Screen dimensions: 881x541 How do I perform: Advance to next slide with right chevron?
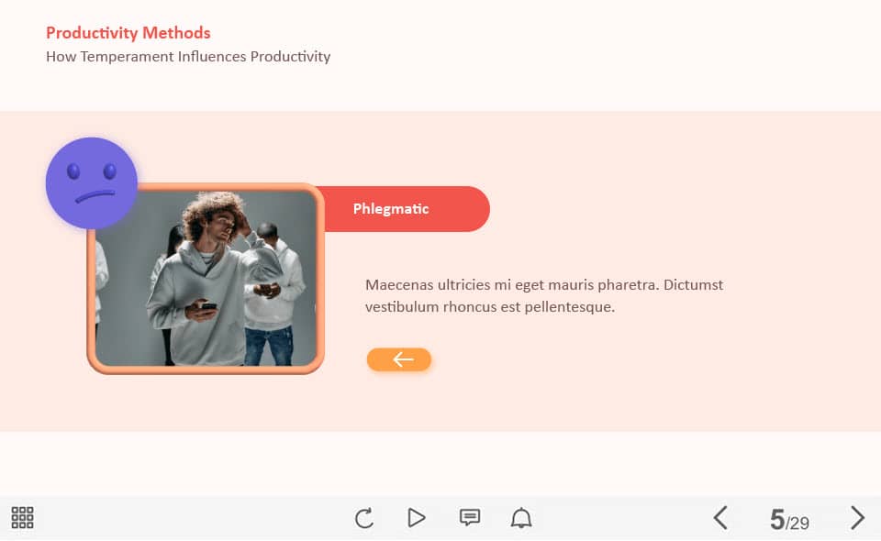click(857, 517)
